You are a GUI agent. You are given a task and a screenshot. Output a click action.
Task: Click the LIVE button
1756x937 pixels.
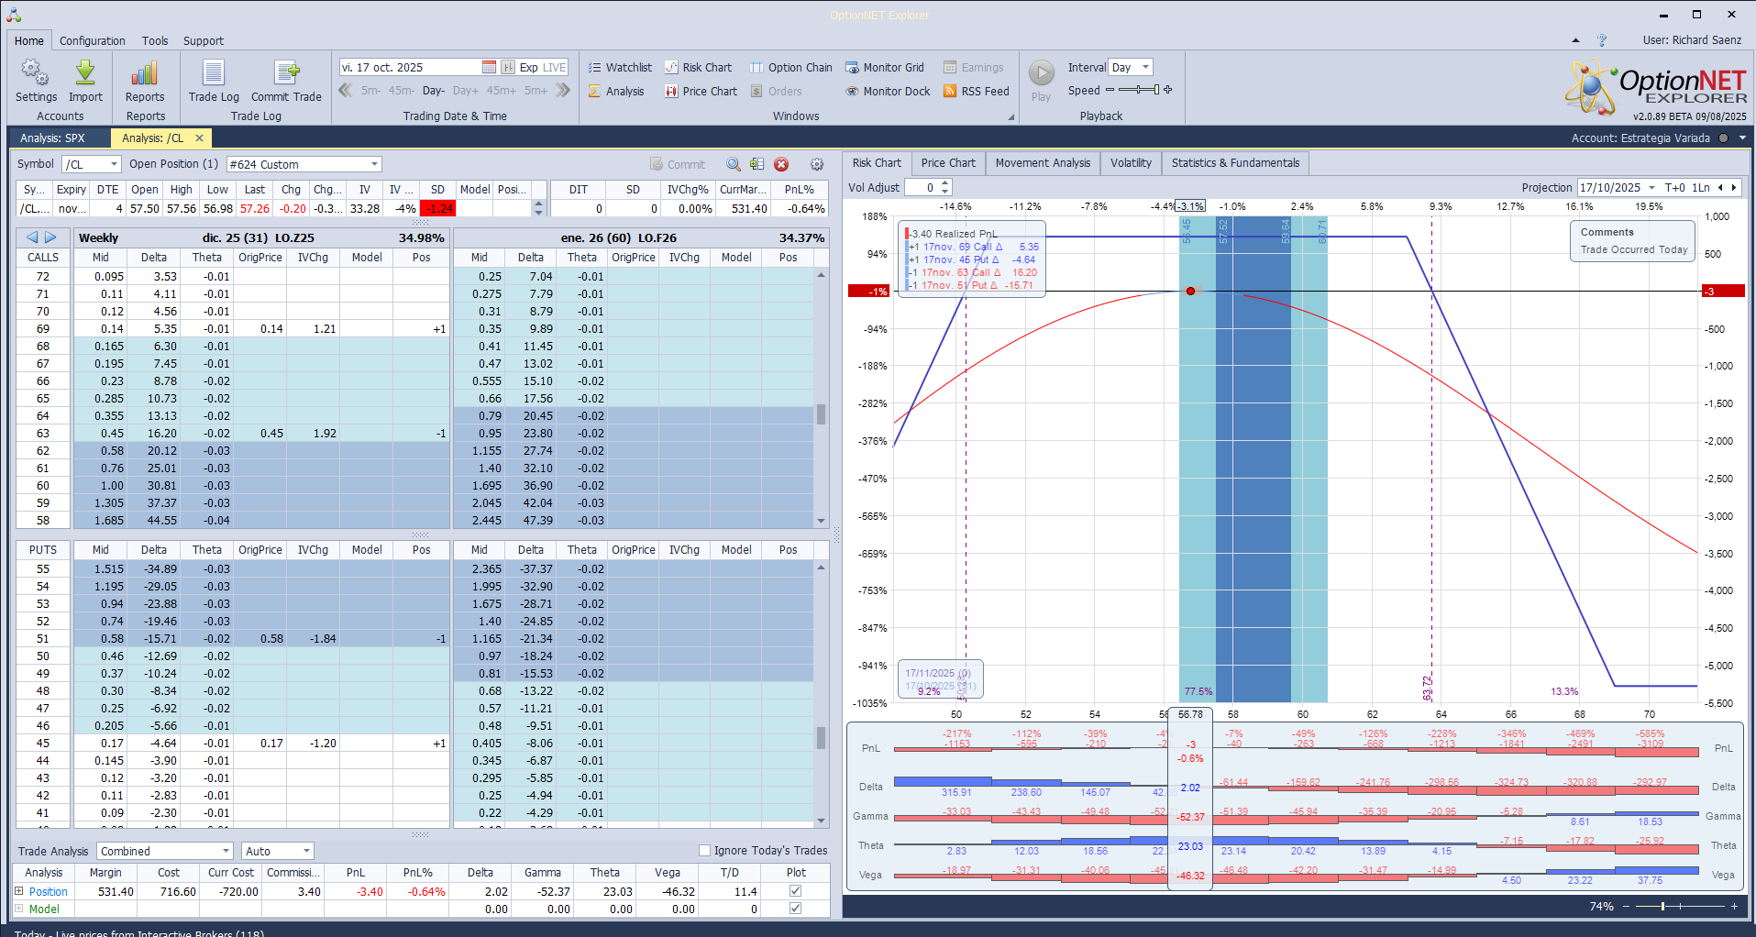pos(555,68)
